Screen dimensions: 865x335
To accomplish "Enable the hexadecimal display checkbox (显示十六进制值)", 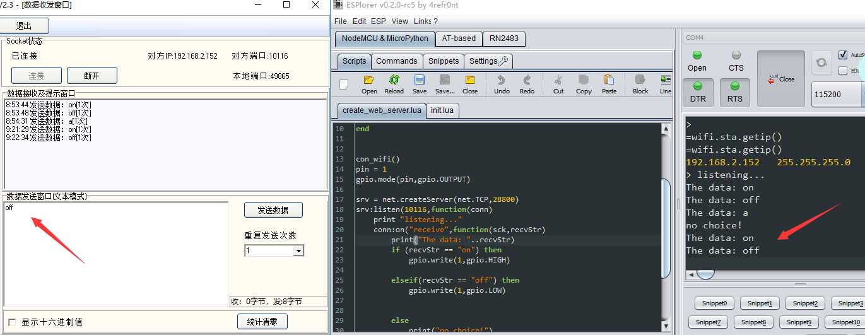I will coord(12,322).
